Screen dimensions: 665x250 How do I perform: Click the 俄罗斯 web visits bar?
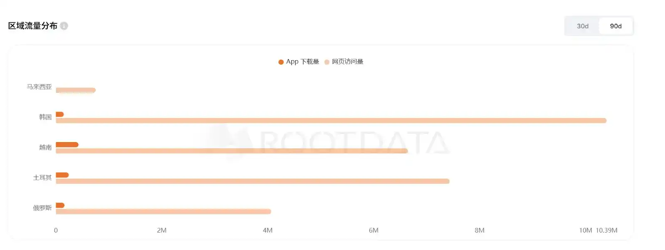coord(163,211)
